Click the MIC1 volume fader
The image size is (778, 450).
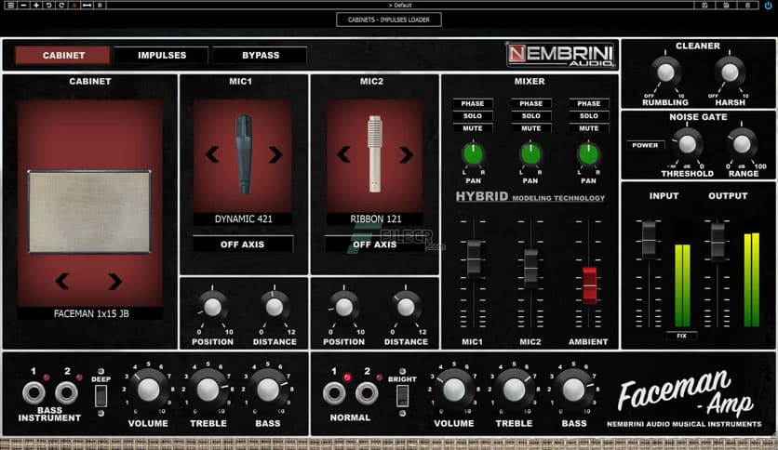coord(474,258)
